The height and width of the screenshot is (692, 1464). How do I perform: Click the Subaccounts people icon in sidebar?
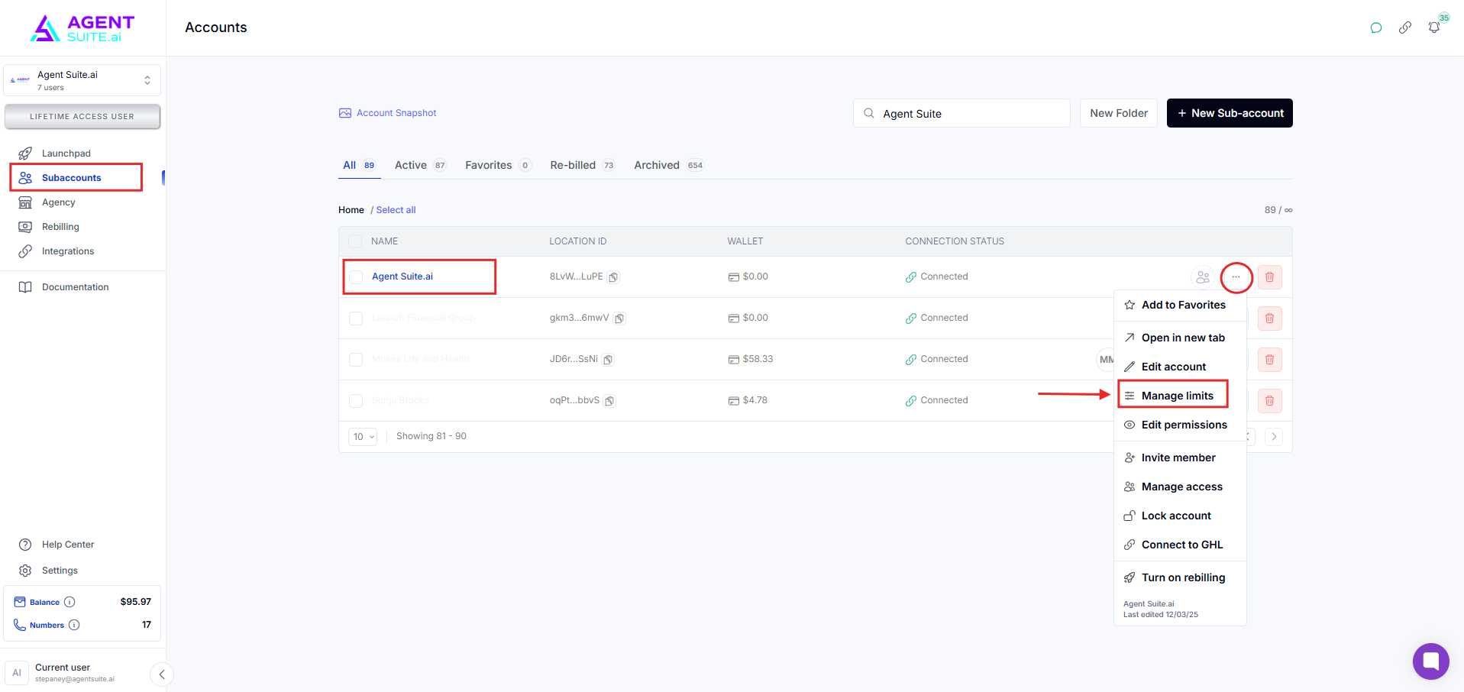pos(25,178)
